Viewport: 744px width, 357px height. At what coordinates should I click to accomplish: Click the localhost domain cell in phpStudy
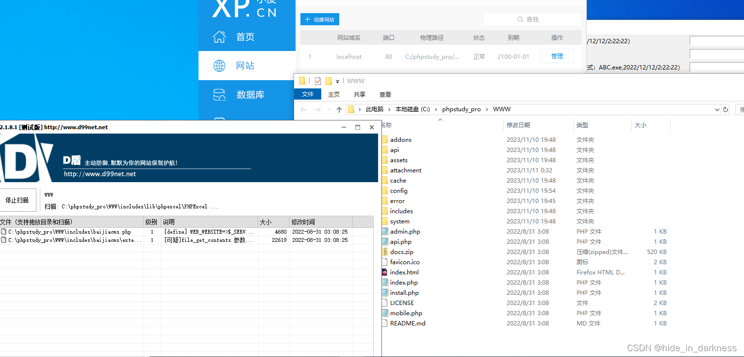pos(348,57)
